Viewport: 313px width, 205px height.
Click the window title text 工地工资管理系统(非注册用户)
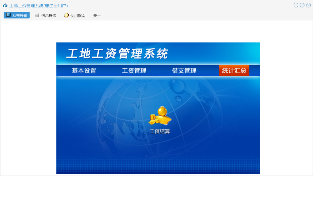38,5
